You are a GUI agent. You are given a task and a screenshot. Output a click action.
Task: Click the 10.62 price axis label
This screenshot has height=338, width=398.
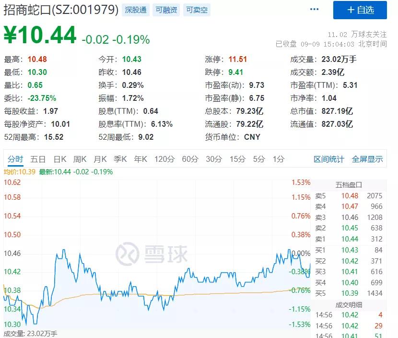click(x=12, y=182)
